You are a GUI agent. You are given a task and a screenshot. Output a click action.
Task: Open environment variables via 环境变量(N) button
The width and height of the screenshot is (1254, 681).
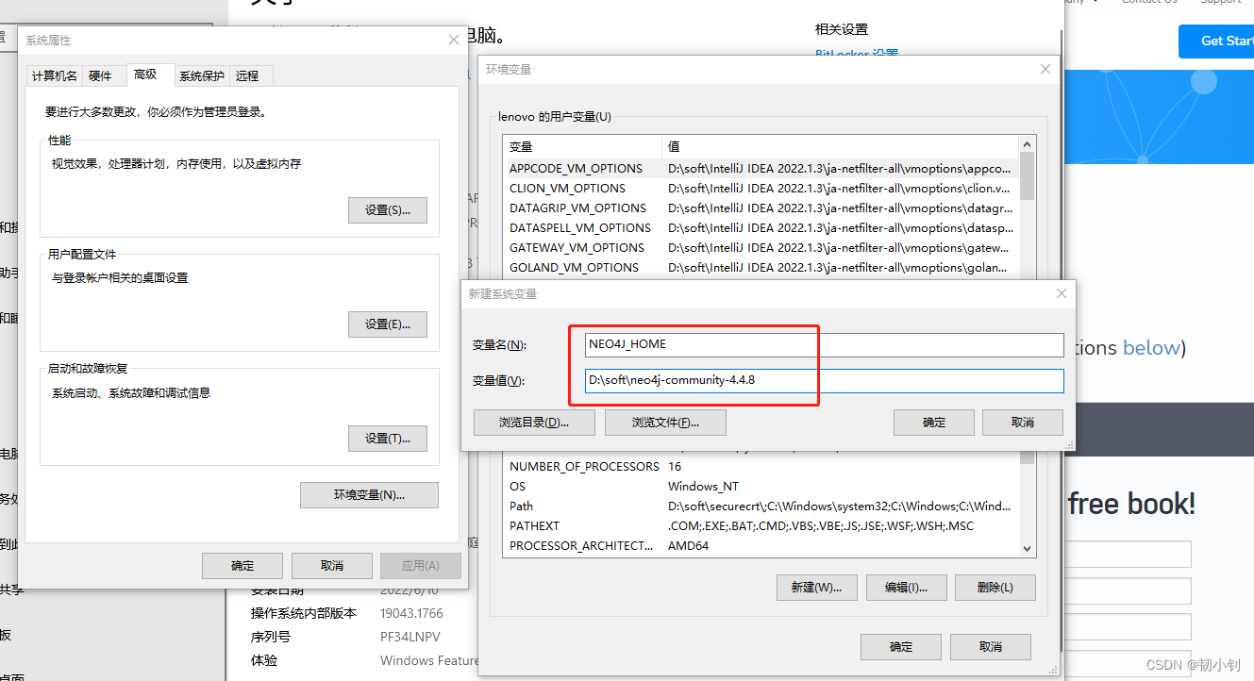(369, 494)
